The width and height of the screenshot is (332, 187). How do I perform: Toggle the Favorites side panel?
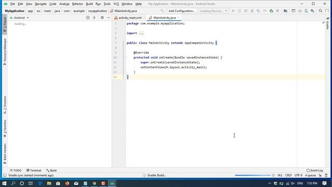[5, 128]
